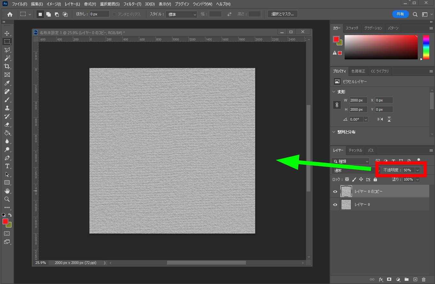Viewport: 435px width, 284px height.
Task: Toggle the width-height link constraint
Action: (337, 105)
